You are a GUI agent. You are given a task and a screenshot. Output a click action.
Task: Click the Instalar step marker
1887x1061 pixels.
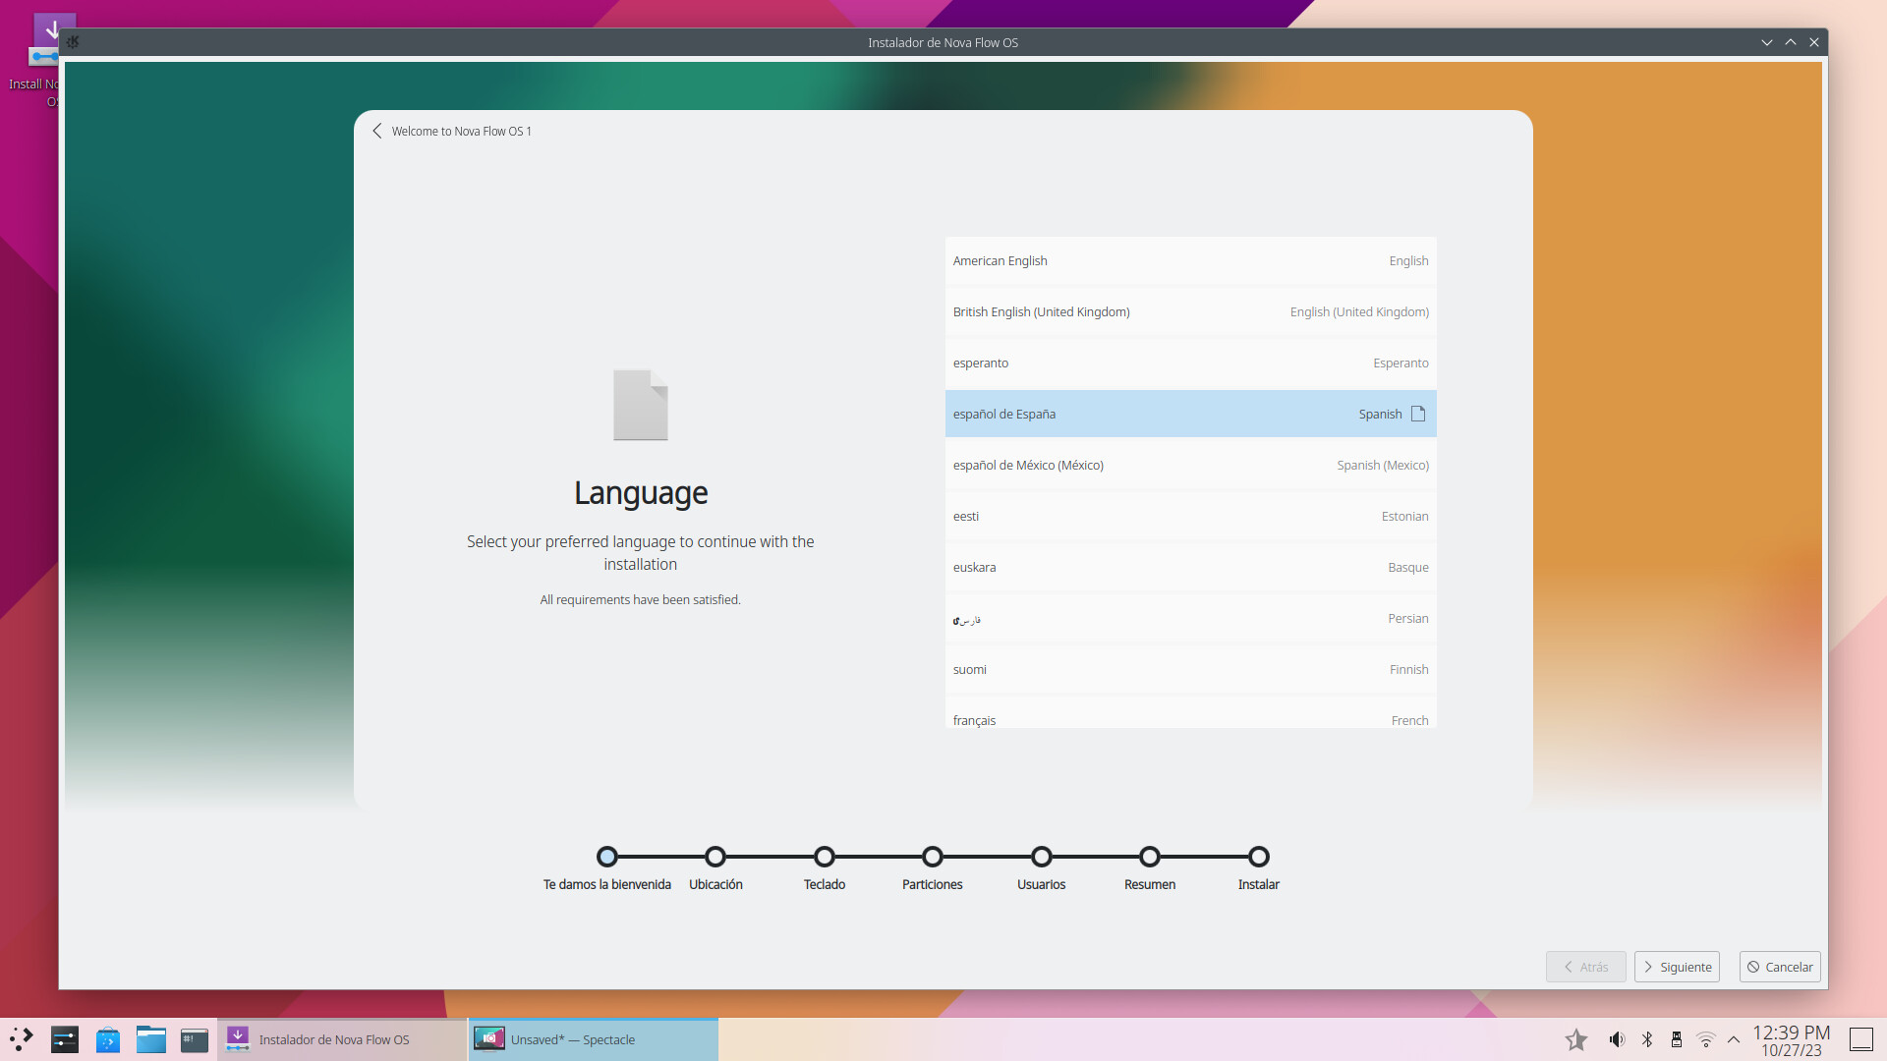[x=1259, y=857]
